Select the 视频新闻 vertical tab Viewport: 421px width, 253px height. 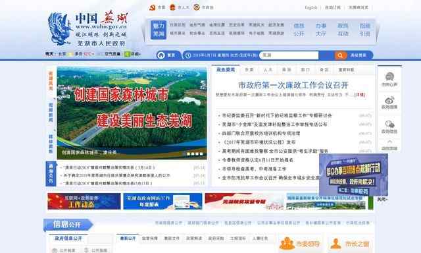tap(51, 112)
